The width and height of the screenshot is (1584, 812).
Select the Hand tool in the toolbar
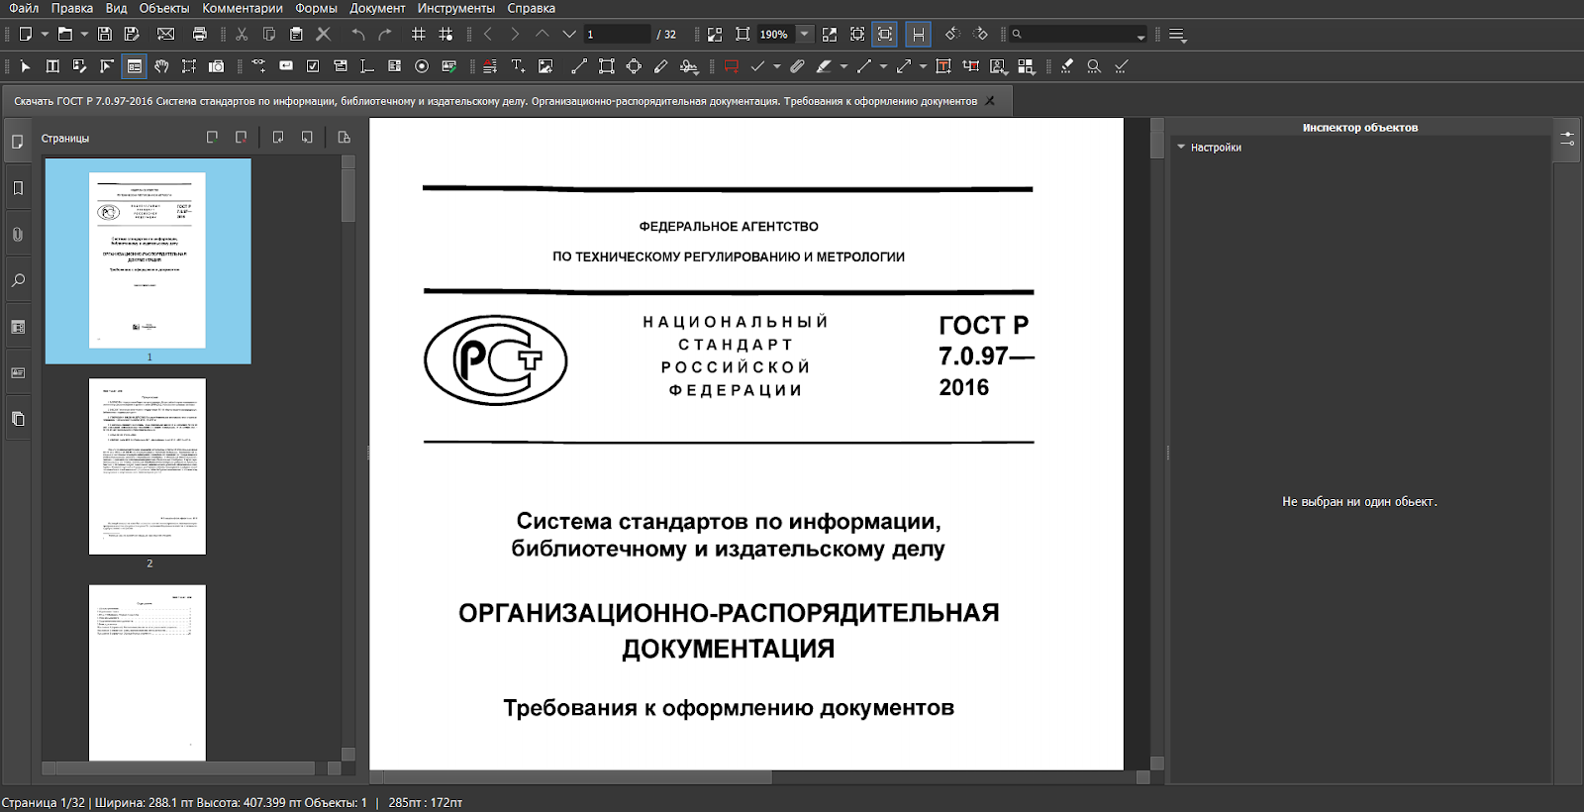[x=161, y=66]
